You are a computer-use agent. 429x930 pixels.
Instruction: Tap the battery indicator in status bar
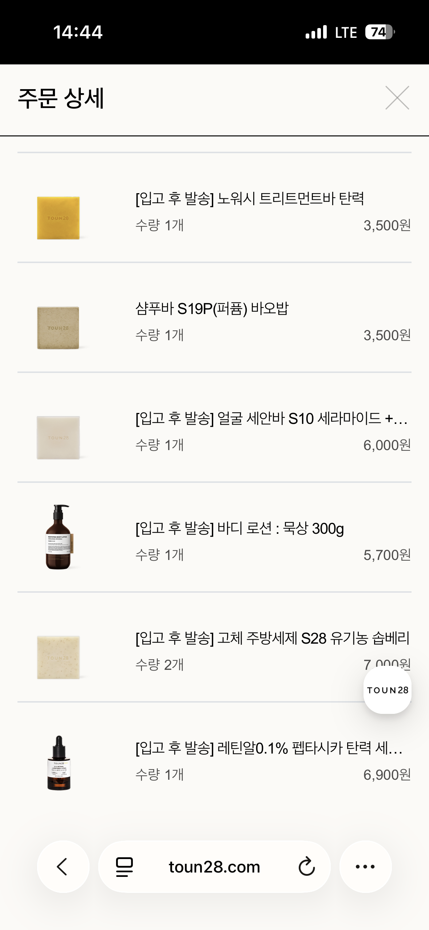(380, 32)
